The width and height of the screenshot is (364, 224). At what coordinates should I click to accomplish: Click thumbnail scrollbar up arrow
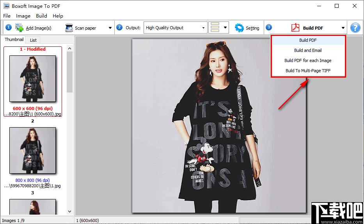(x=70, y=48)
